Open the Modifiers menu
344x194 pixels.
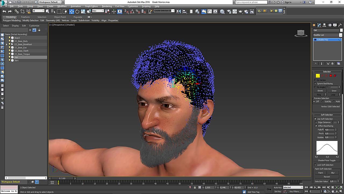[62, 6]
